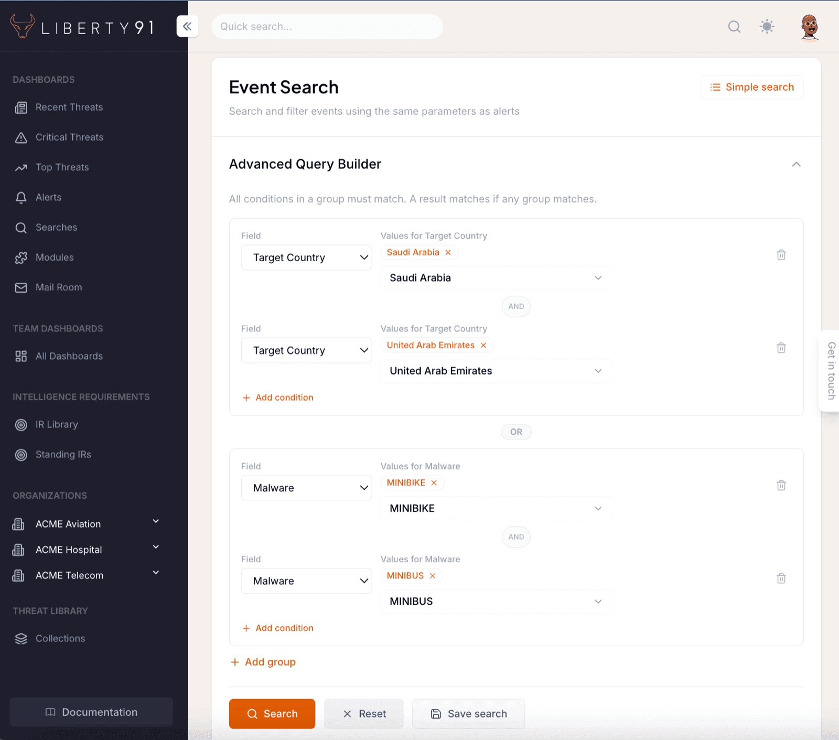Expand ACME Hospital chevron

(x=156, y=547)
